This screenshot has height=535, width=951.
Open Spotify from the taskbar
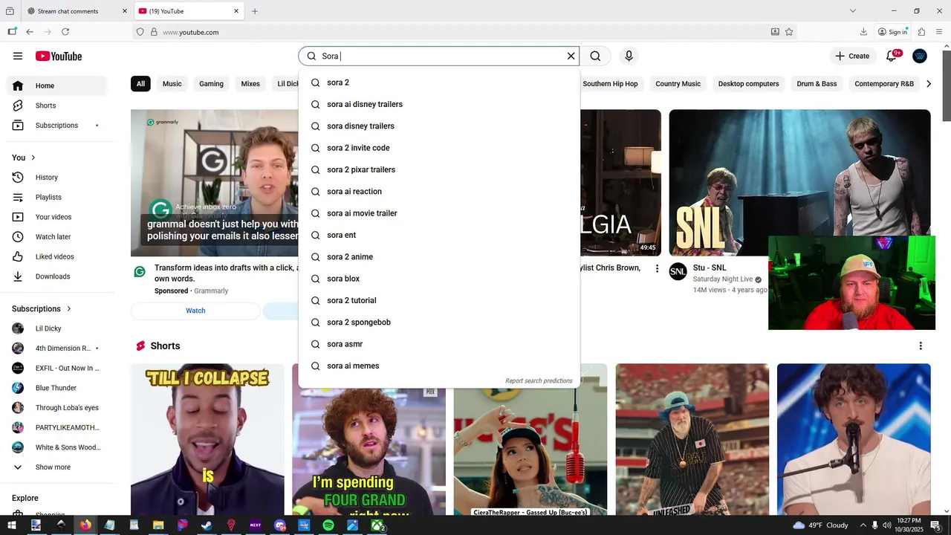tap(328, 525)
